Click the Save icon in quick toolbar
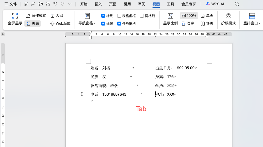Screen dimensions: 263x147 (x=26, y=4)
